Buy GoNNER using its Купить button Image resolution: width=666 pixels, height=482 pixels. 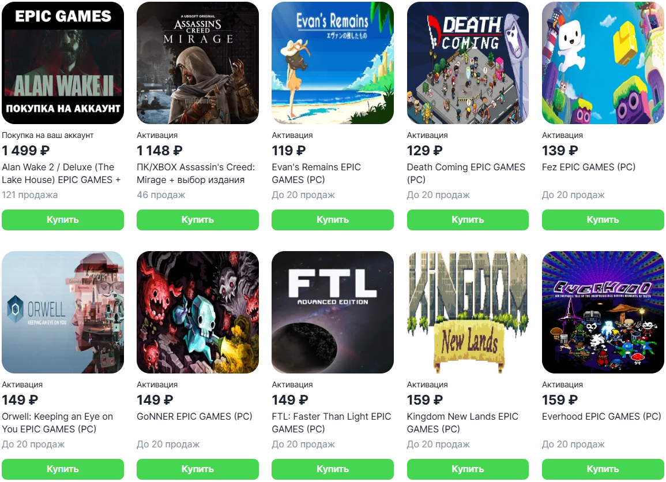[x=198, y=469]
